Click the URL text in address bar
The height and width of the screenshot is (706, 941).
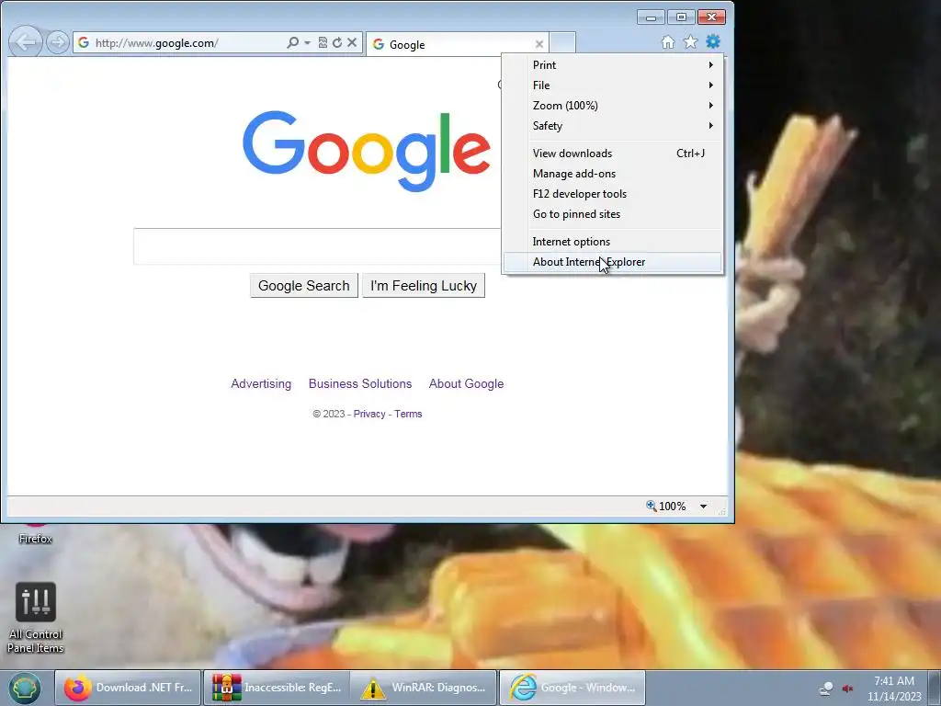tap(156, 43)
